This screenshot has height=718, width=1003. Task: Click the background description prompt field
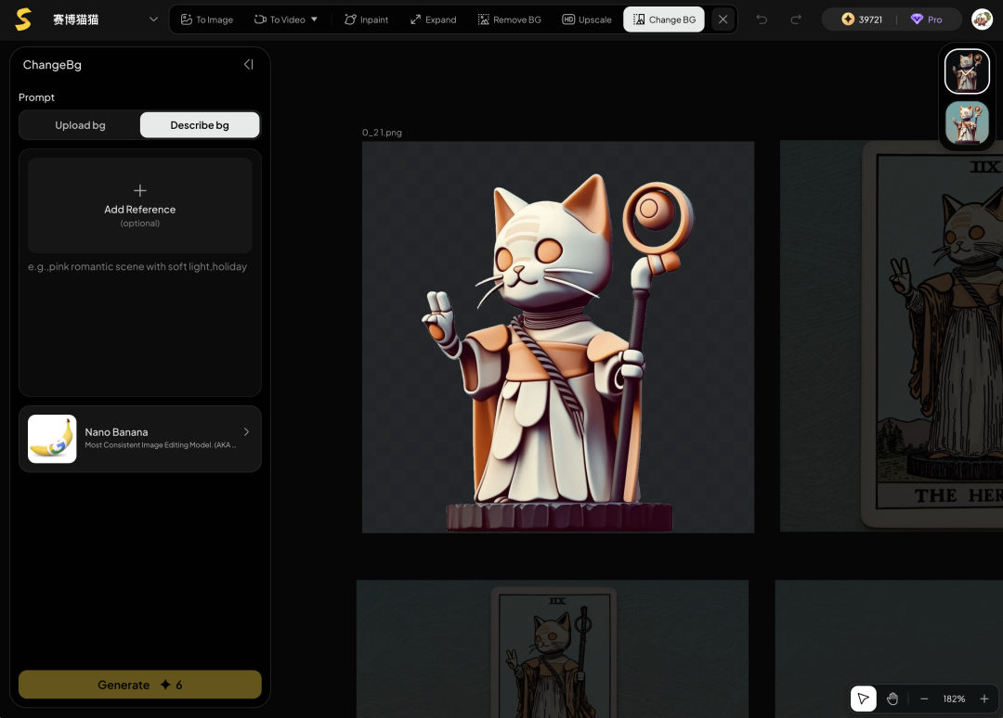pyautogui.click(x=140, y=324)
